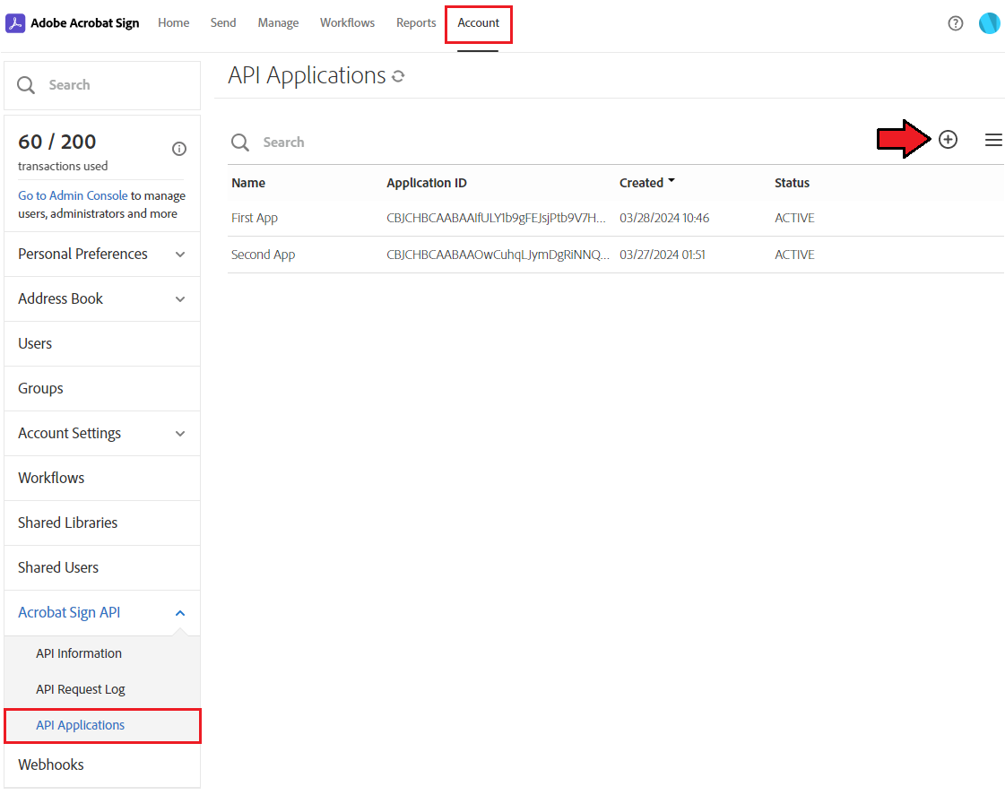Open the help question mark icon
Viewport: 1005px width, 795px height.
(955, 23)
